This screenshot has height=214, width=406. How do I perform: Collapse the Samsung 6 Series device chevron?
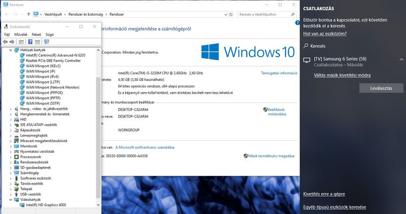(401, 59)
